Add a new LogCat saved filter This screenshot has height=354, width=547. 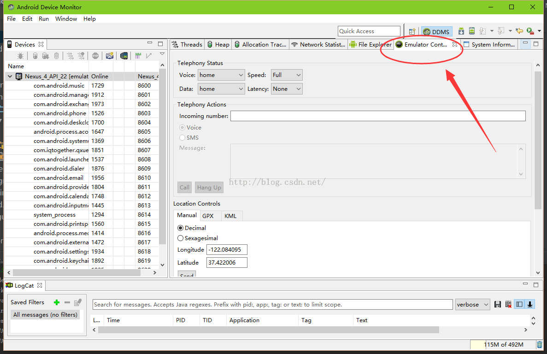(x=57, y=302)
